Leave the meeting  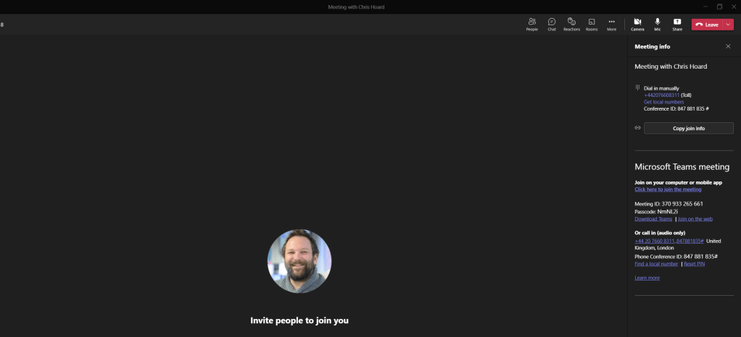point(707,25)
